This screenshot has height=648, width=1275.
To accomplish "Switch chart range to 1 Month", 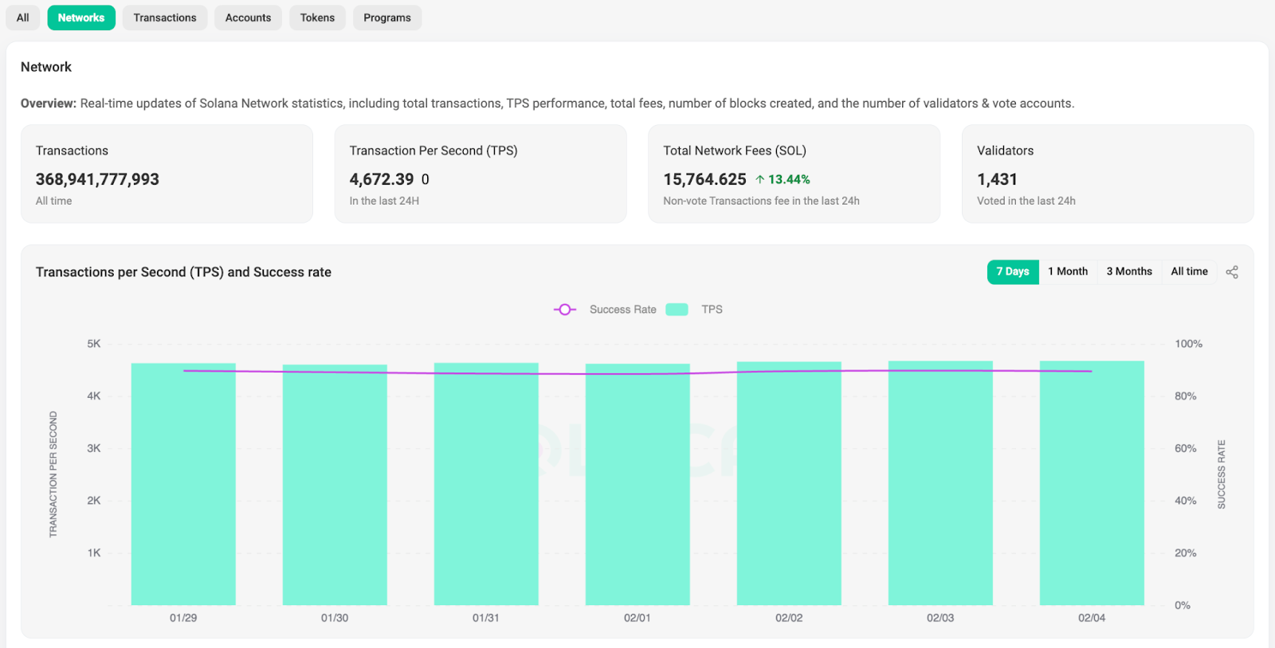I will (1068, 271).
